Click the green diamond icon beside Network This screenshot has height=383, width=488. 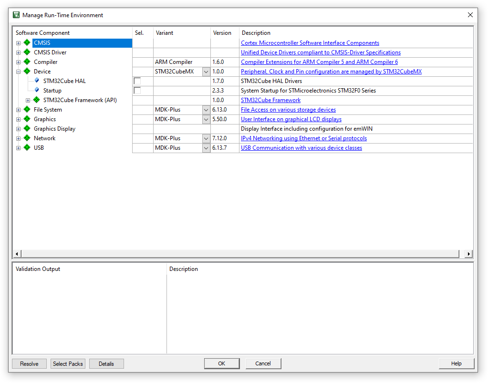27,138
